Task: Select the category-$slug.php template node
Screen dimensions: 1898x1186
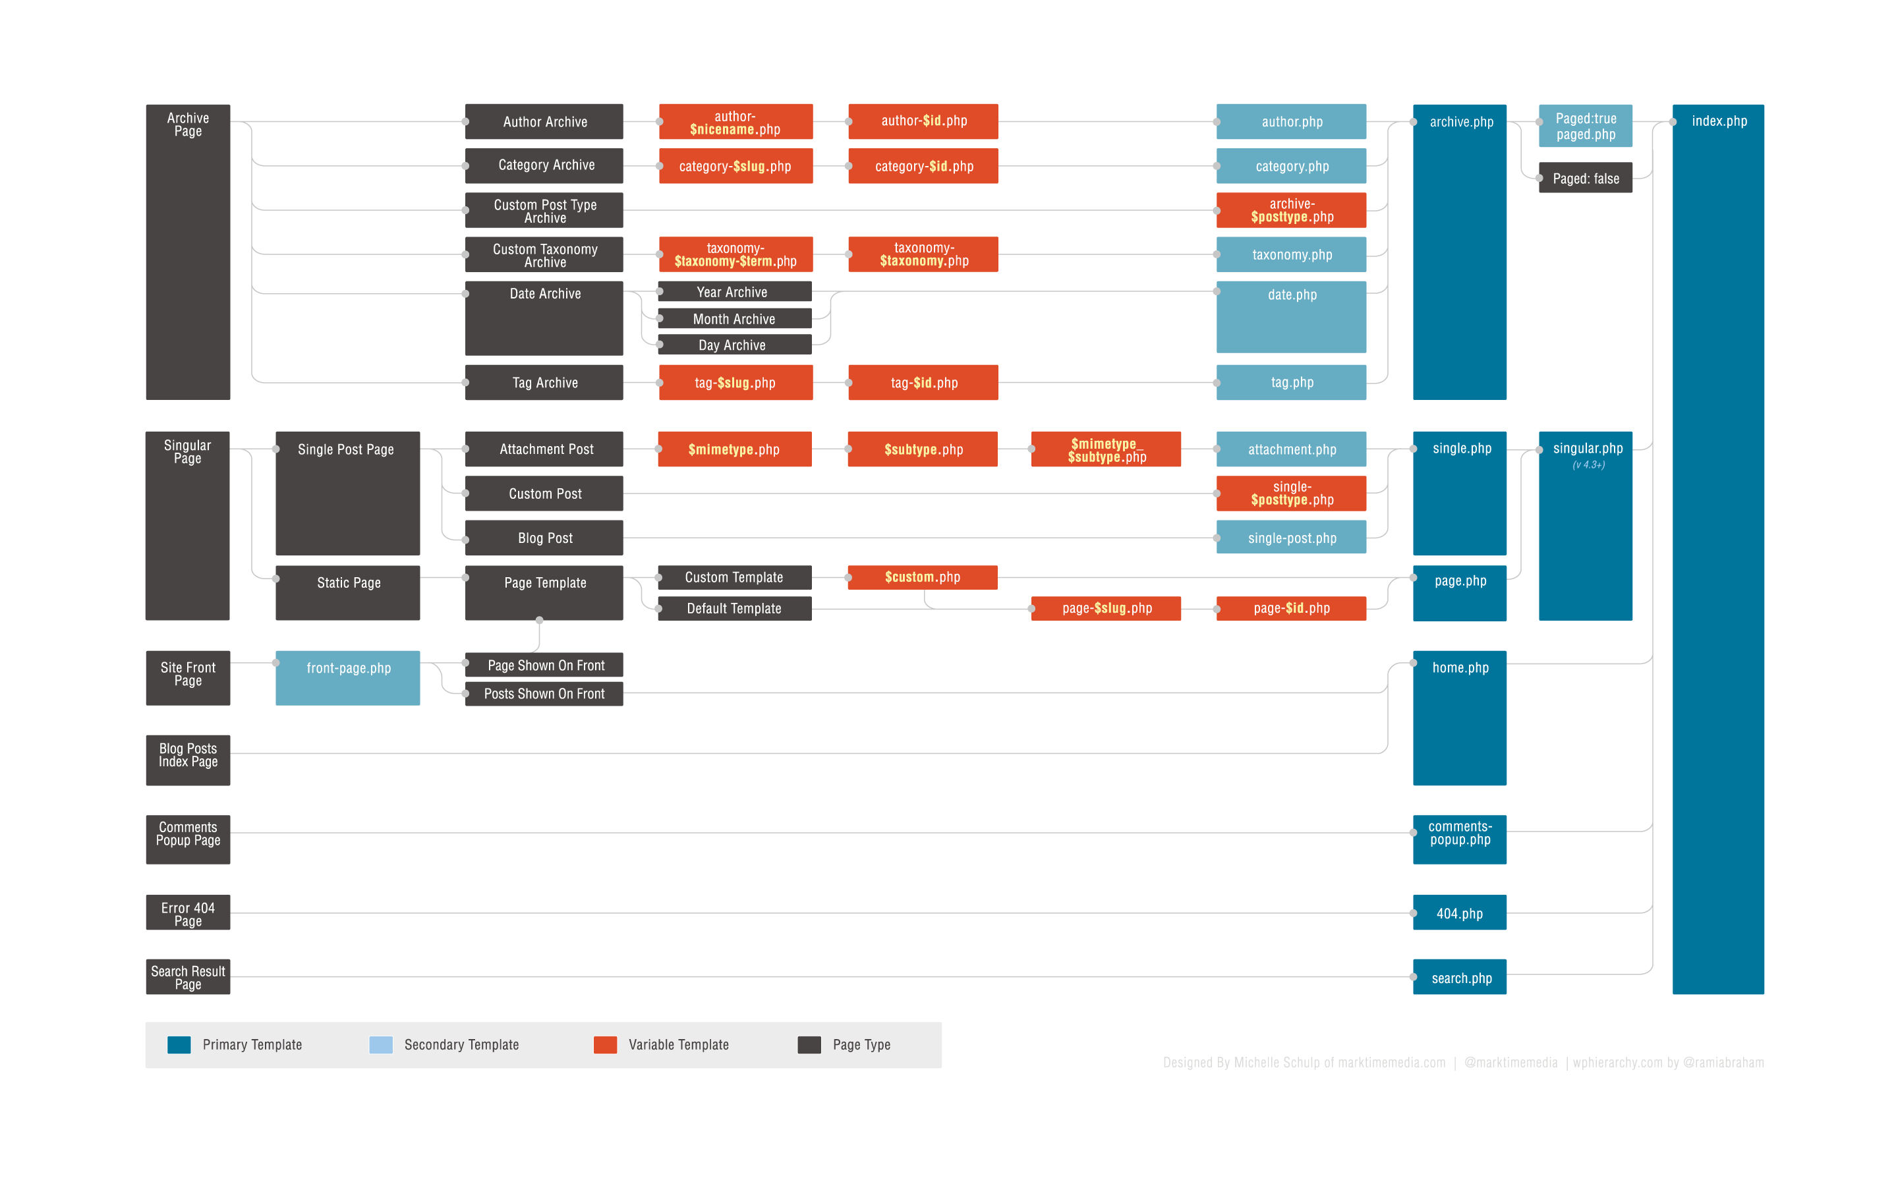Action: [728, 167]
